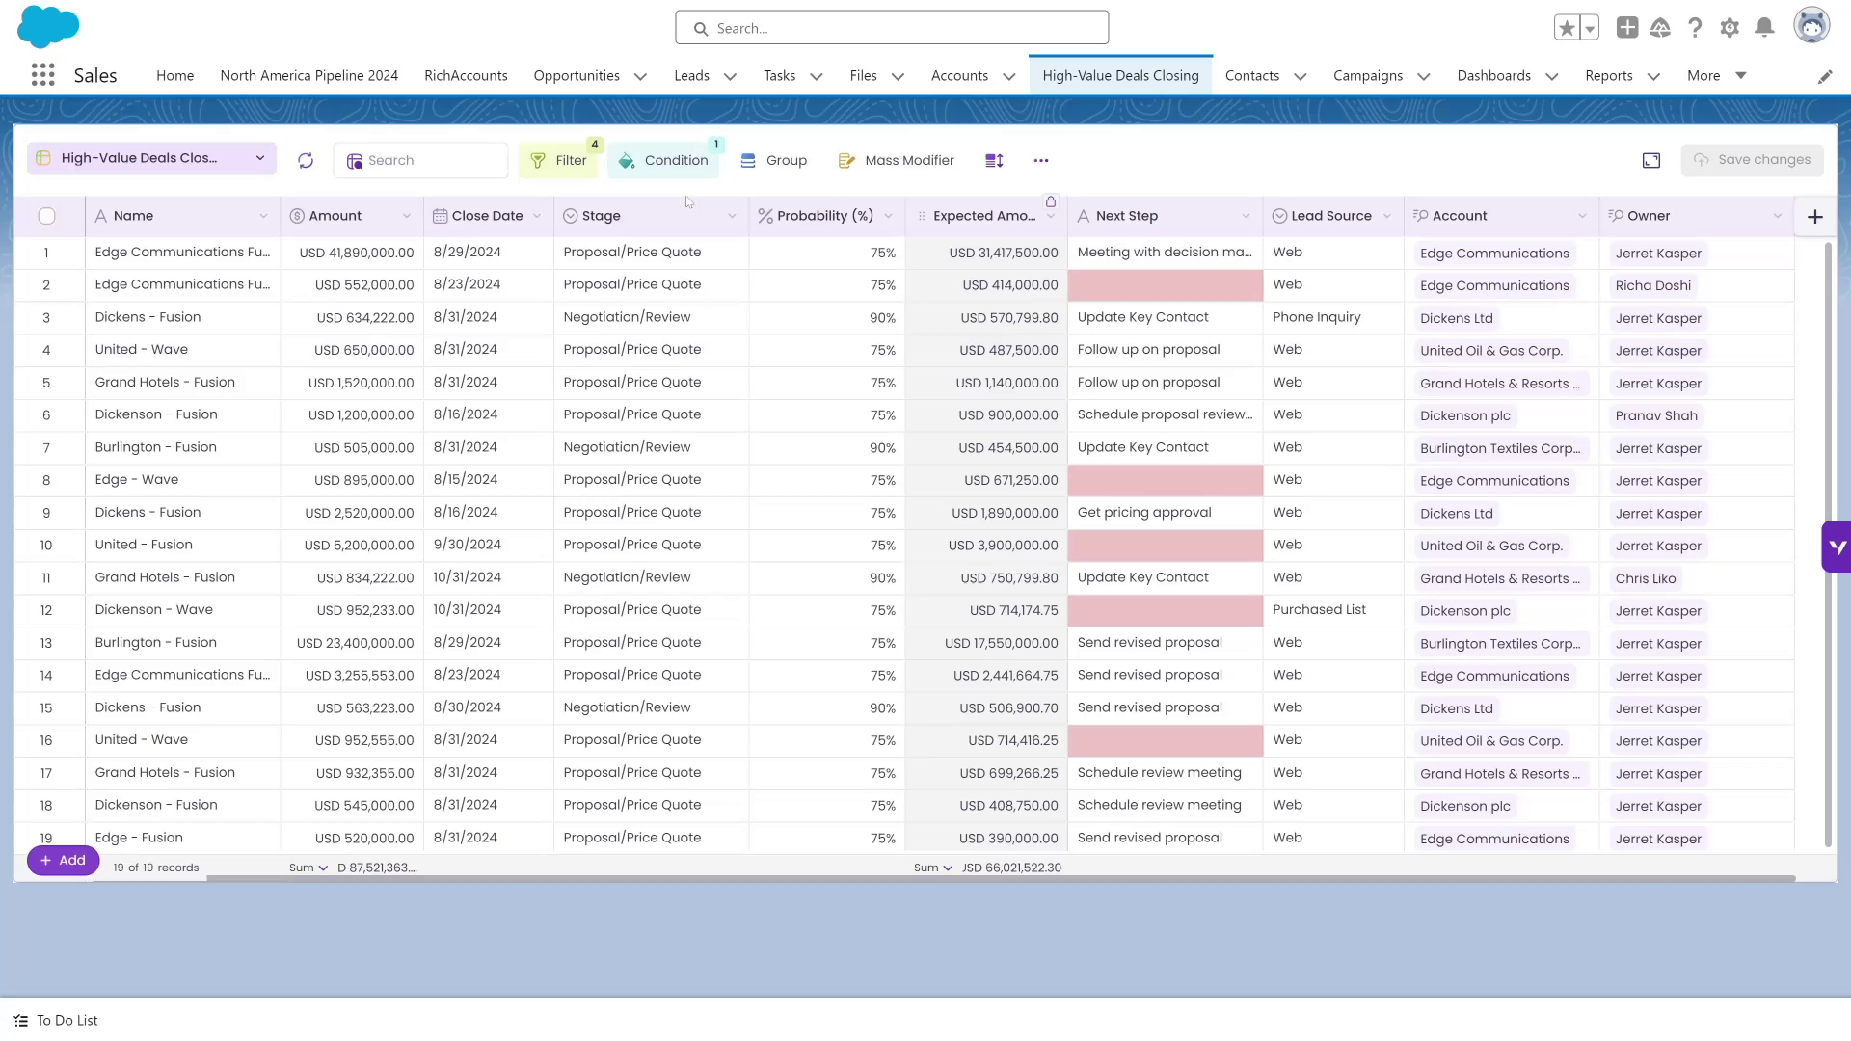The height and width of the screenshot is (1041, 1851).
Task: Select the pink Next Step cell for Edge - Wave
Action: pos(1165,480)
